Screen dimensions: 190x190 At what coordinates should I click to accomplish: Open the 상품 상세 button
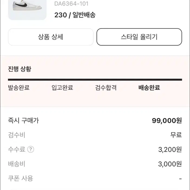tap(51, 37)
